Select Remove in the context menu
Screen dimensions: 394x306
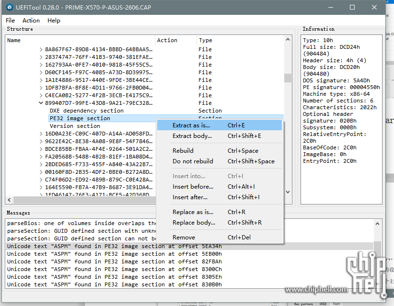pyautogui.click(x=220, y=237)
